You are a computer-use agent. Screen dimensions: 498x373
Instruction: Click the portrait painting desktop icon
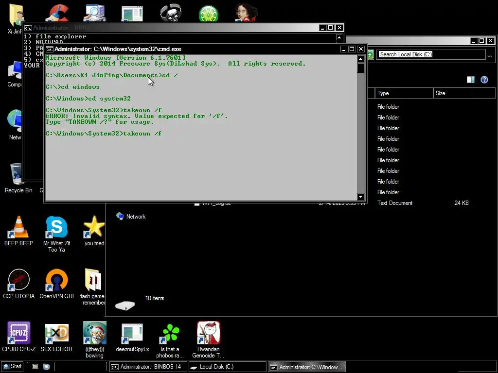click(246, 13)
